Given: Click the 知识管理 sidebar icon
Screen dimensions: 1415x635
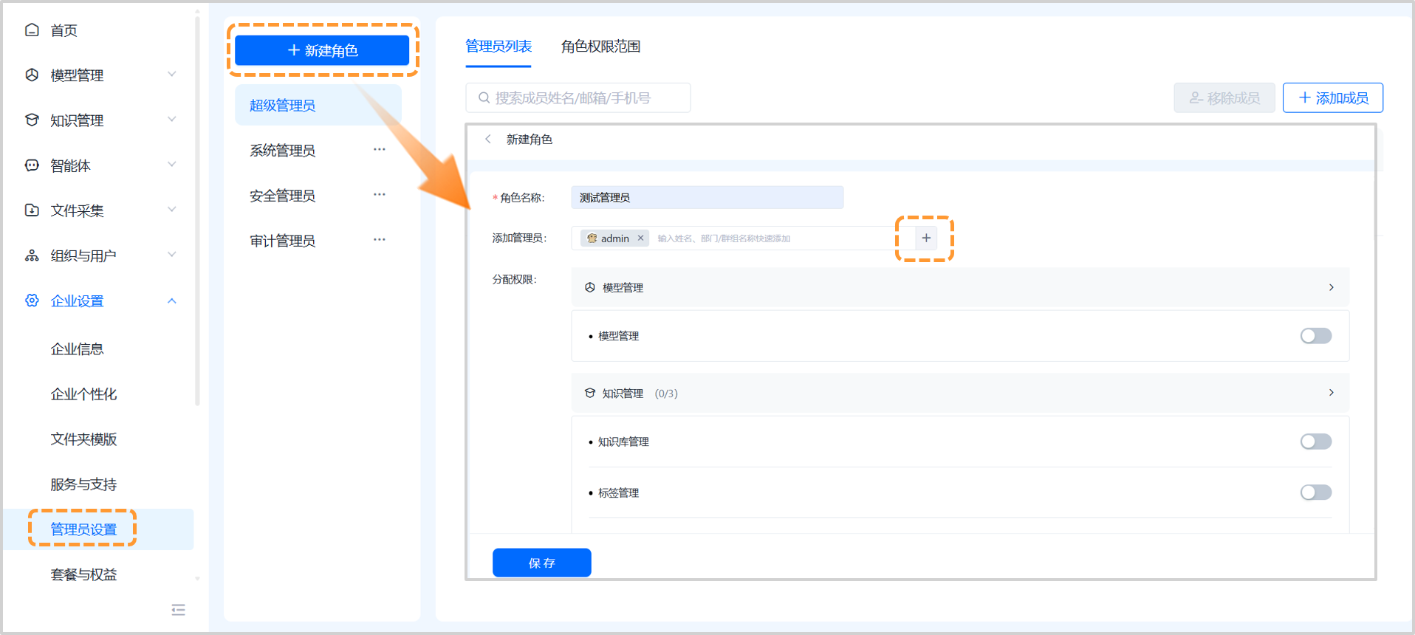Looking at the screenshot, I should click(32, 120).
